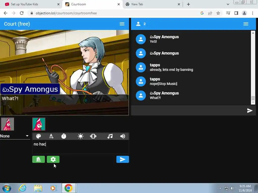Bookmark this page with star

pos(218,13)
